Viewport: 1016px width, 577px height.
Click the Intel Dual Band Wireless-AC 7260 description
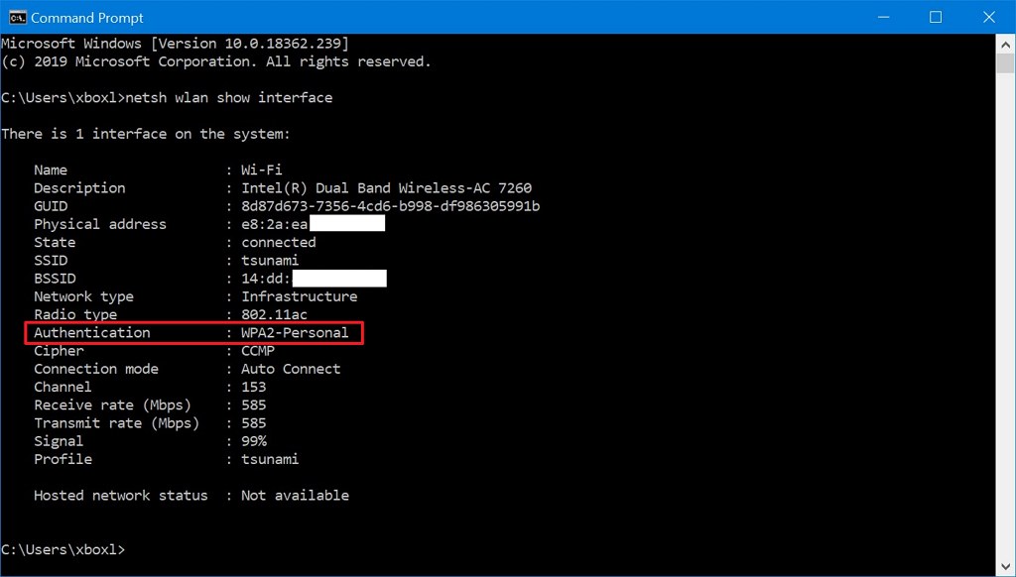387,187
